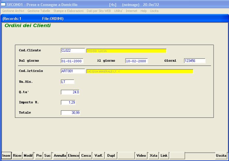Click the Giorni field 123456
This screenshot has width=229, height=161.
coord(195,61)
